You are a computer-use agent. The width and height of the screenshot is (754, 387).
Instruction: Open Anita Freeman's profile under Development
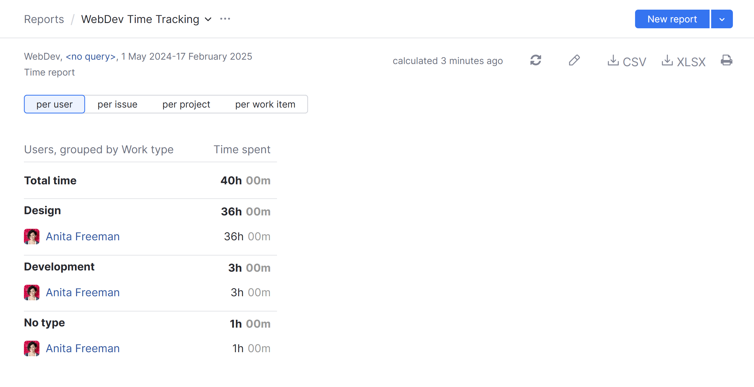(x=83, y=292)
